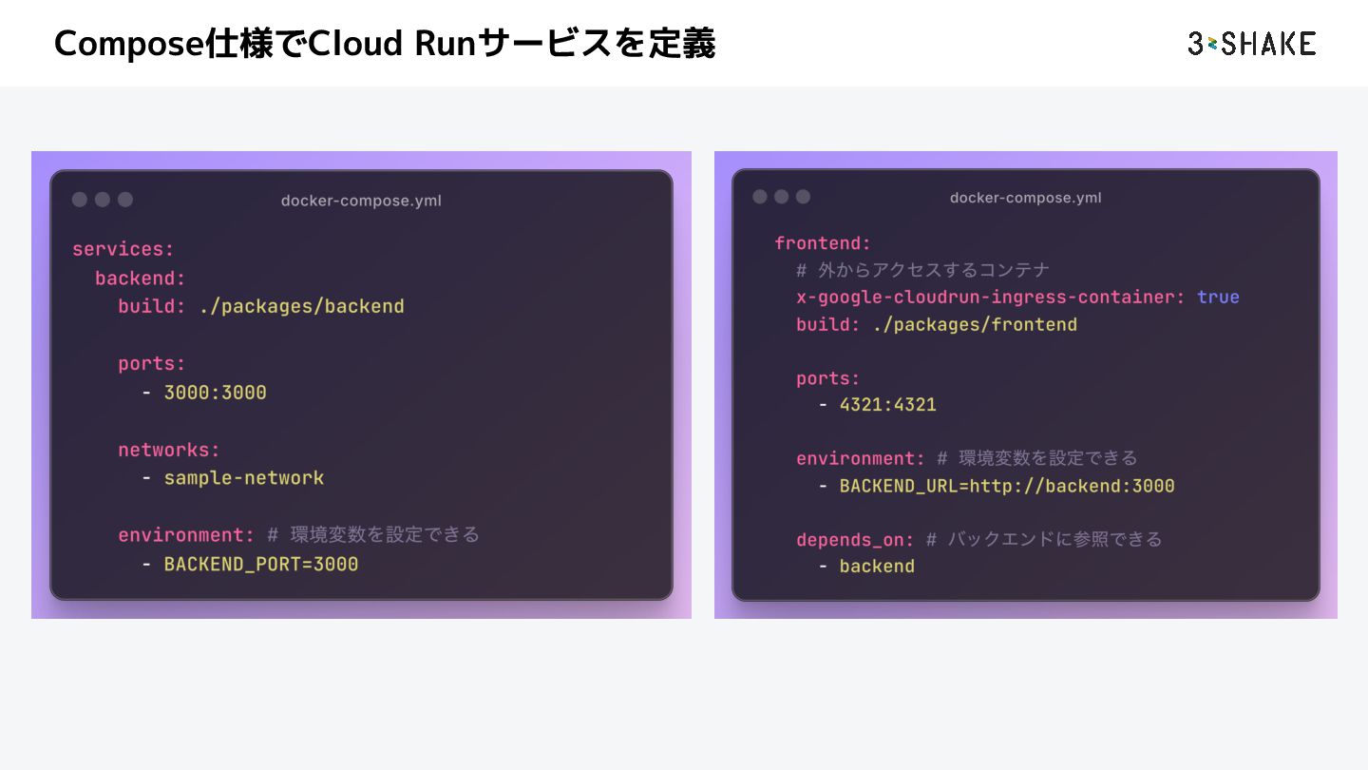
Task: Click the 'backend' entry under depends_on
Action: click(877, 567)
